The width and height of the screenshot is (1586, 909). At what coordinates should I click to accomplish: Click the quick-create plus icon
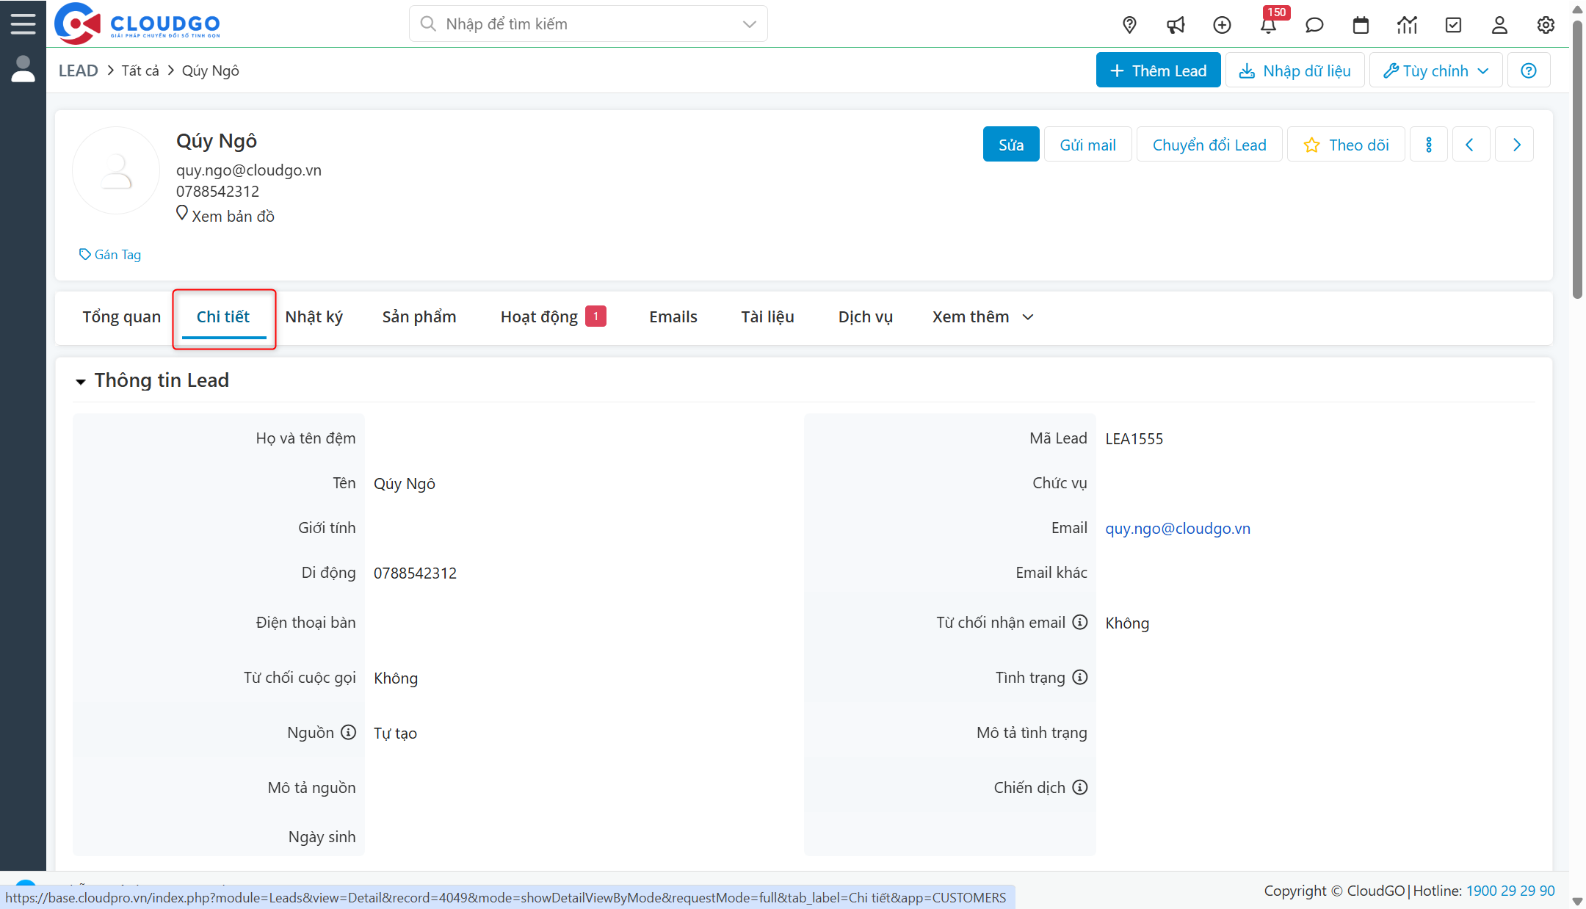[1222, 24]
